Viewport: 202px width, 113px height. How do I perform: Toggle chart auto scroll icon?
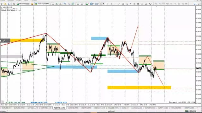pos(78,4)
